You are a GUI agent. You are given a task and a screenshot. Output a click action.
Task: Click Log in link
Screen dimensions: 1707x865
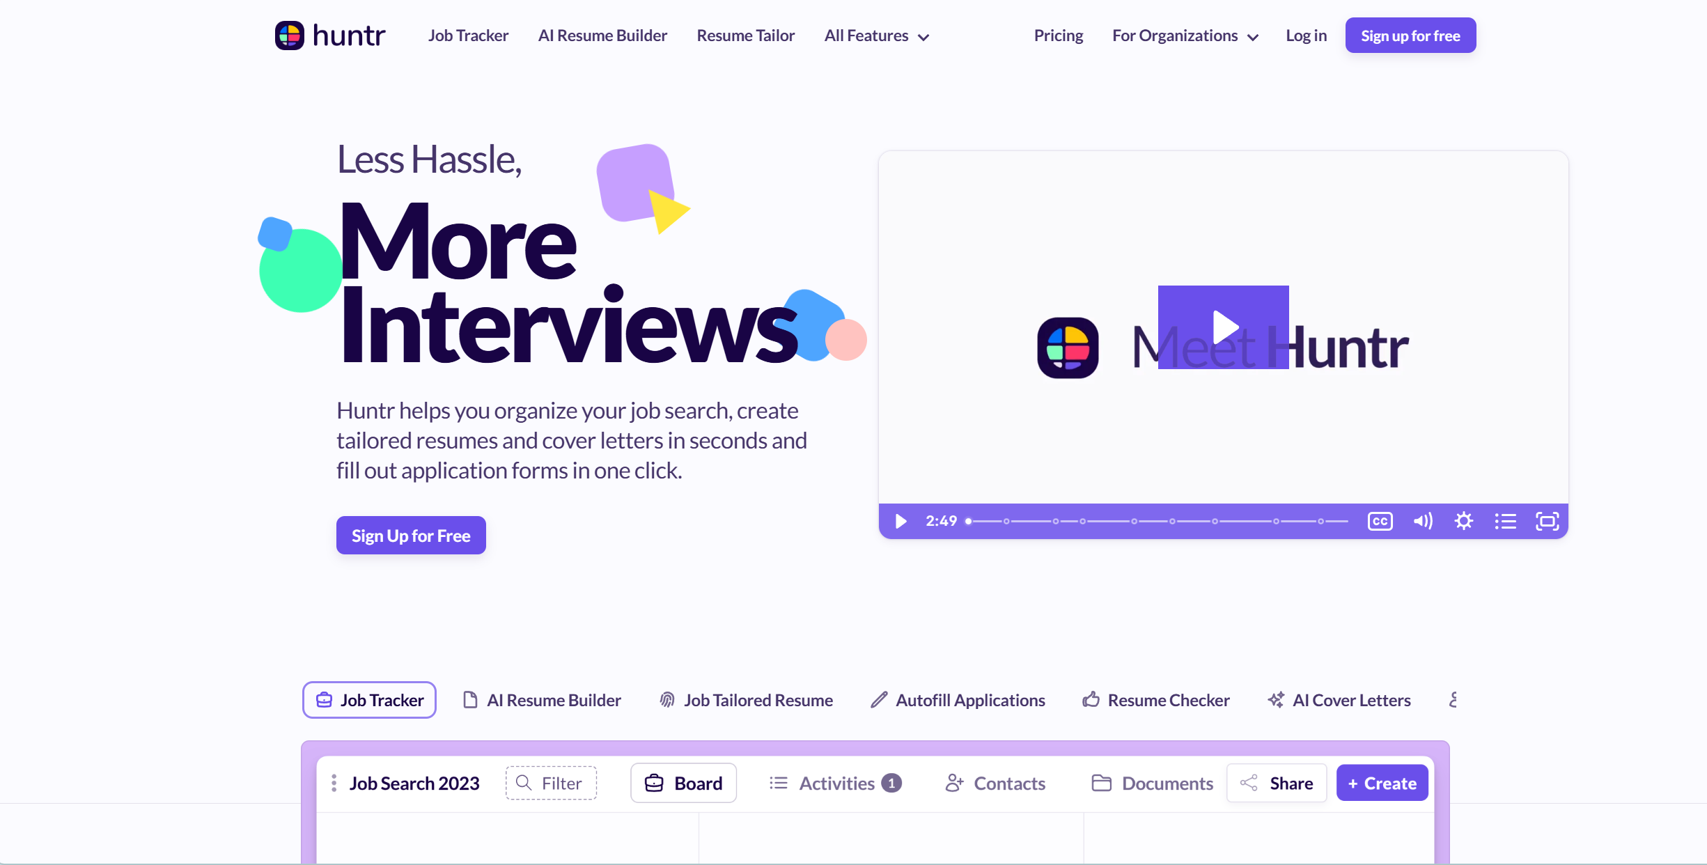pyautogui.click(x=1306, y=36)
